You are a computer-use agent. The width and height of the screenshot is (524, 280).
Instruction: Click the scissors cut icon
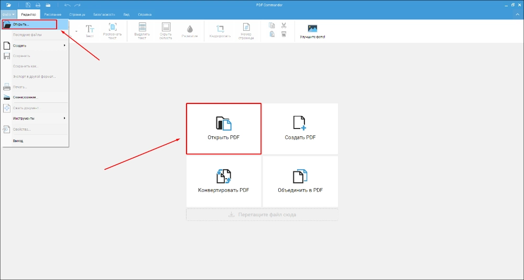click(283, 25)
